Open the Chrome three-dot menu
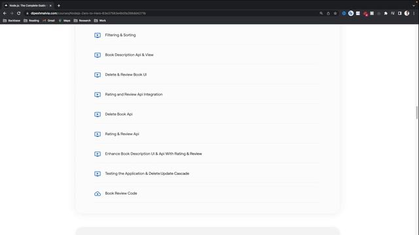Screen dimensions: 419x235 tap(414, 13)
